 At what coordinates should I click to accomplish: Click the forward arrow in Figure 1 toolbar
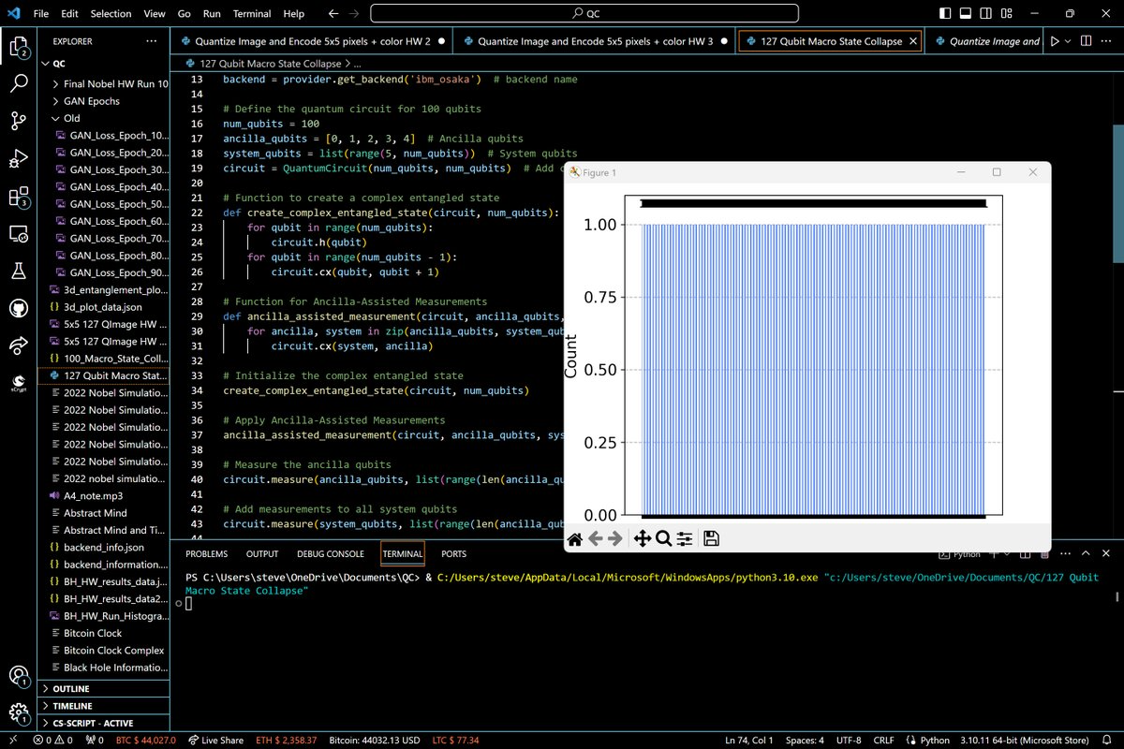pos(615,538)
